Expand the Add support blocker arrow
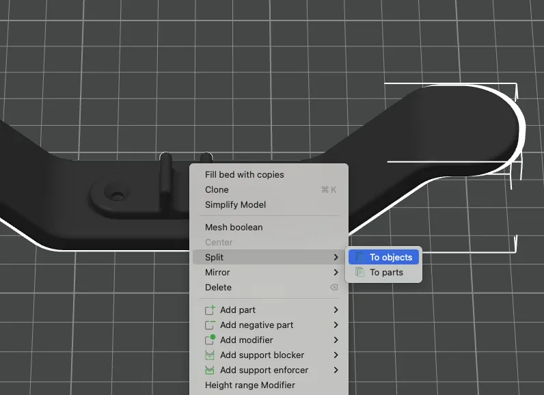 336,355
